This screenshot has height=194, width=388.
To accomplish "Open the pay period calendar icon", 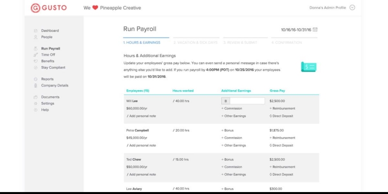I will (x=315, y=30).
